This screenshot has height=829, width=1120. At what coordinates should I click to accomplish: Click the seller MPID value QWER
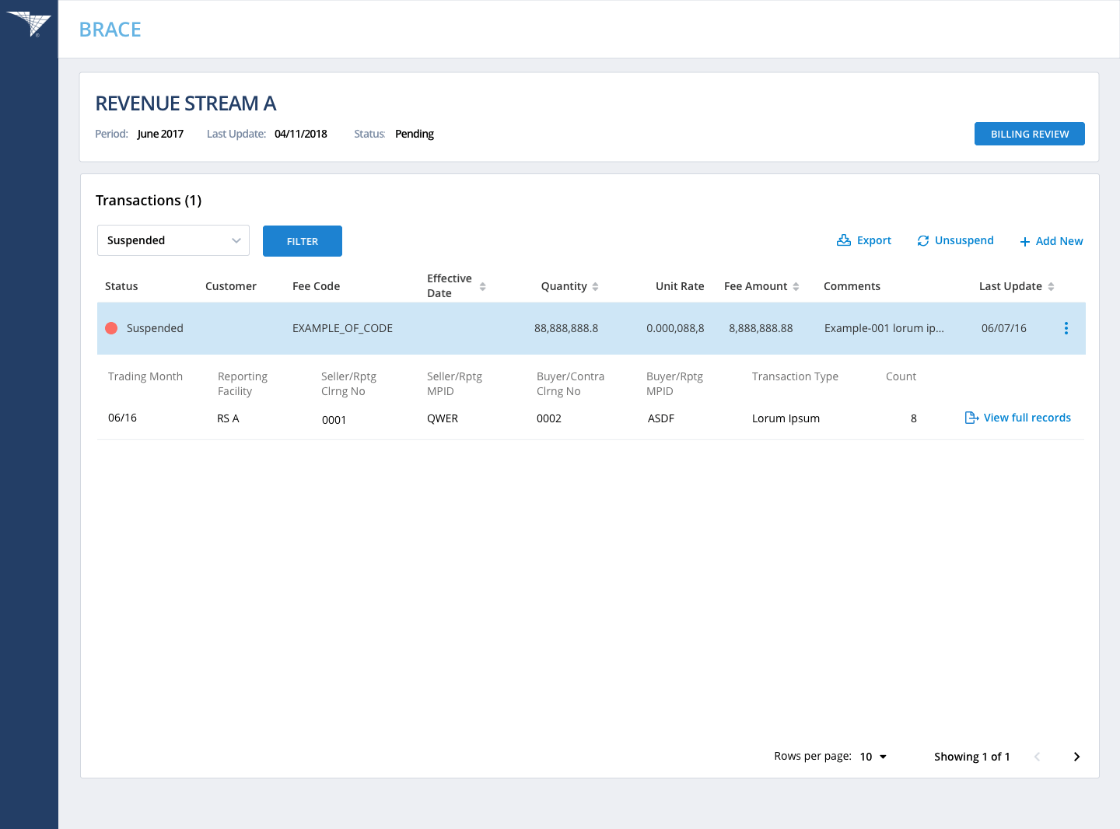(x=443, y=418)
